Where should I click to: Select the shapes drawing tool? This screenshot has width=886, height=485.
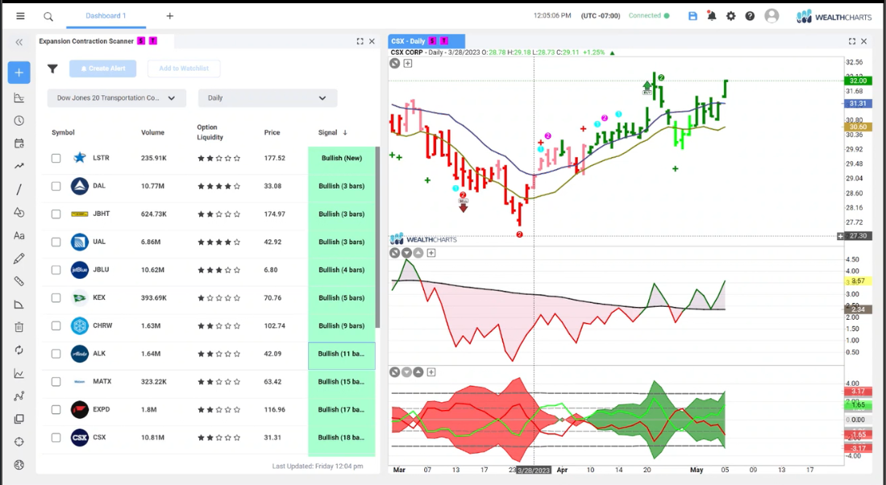tap(19, 213)
